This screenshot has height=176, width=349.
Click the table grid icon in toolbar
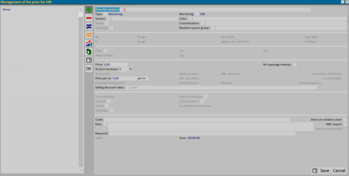(89, 60)
